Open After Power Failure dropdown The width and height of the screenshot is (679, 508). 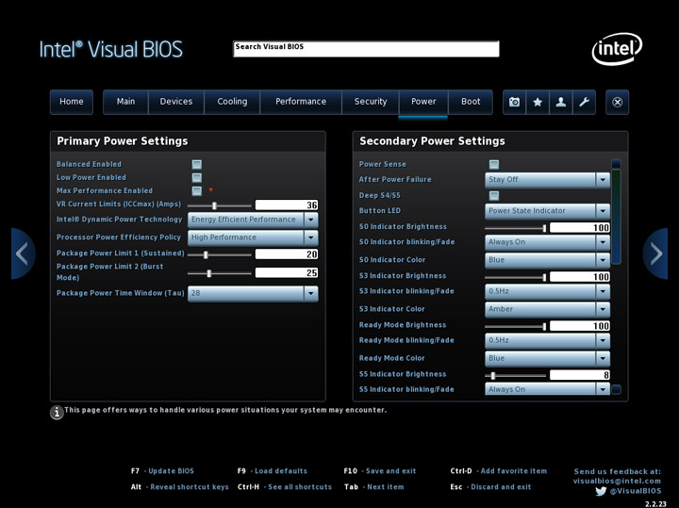(x=547, y=180)
